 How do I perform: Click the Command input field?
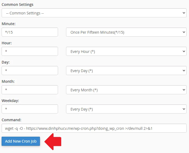94,128
